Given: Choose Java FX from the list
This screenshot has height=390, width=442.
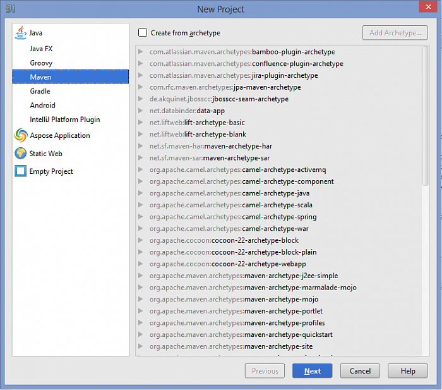Looking at the screenshot, I should coord(41,49).
